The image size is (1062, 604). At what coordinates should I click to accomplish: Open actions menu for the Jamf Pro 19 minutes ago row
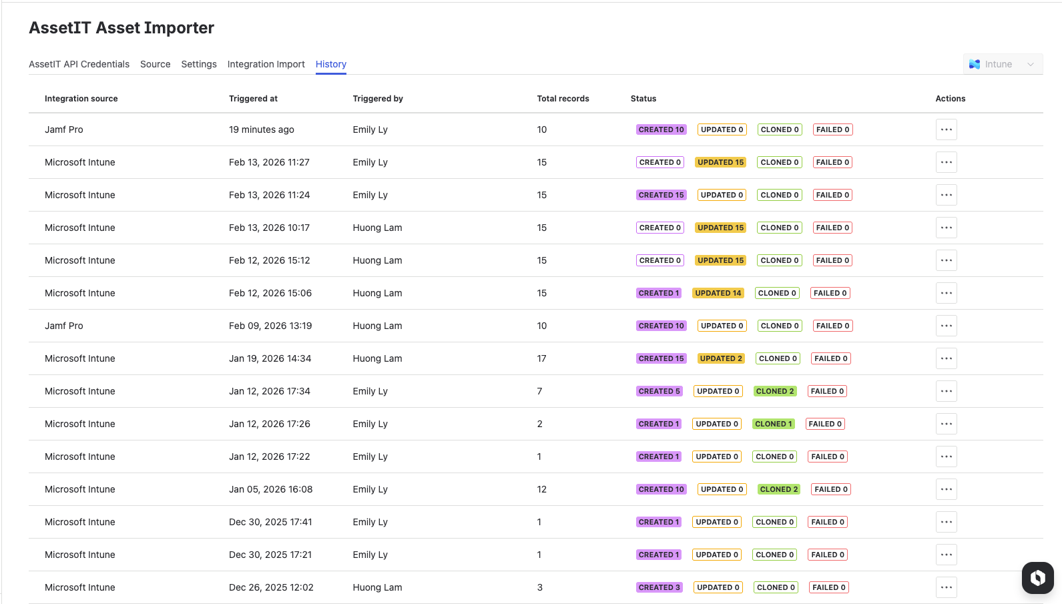[x=946, y=129]
